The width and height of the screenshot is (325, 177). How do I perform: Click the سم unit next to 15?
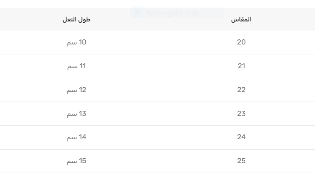click(x=71, y=161)
